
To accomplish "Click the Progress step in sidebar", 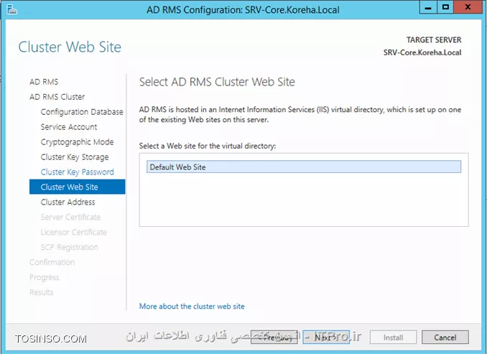I will click(44, 277).
